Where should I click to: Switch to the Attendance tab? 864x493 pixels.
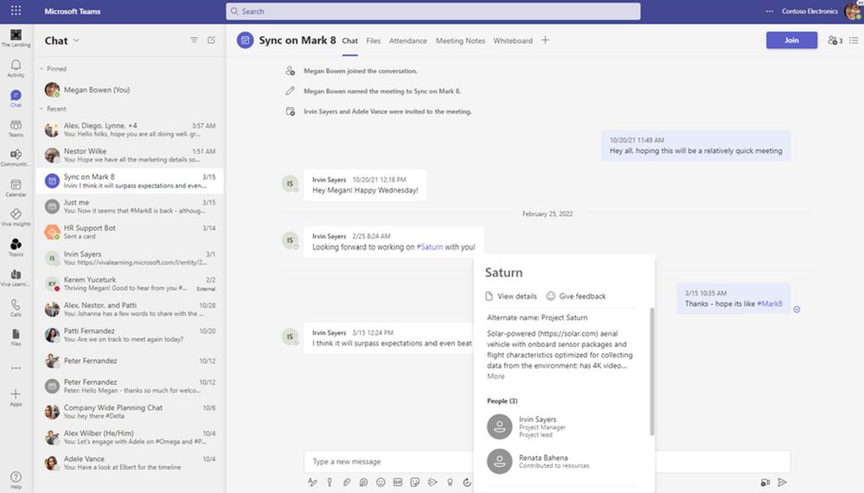(x=407, y=41)
